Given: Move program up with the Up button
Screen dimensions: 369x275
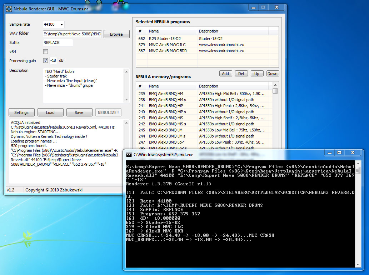Looking at the screenshot, I should point(257,74).
